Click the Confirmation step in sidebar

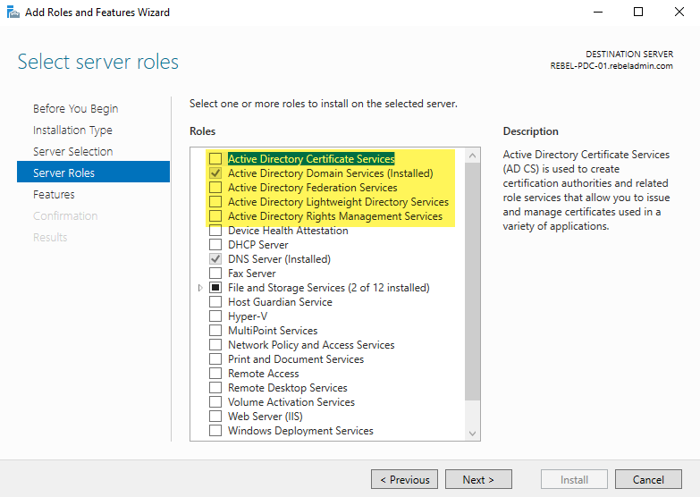(x=65, y=215)
